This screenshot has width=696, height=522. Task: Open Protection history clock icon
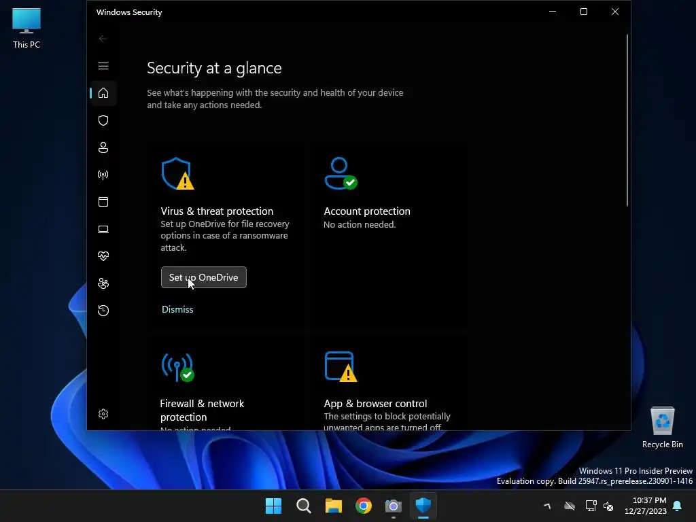coord(103,310)
